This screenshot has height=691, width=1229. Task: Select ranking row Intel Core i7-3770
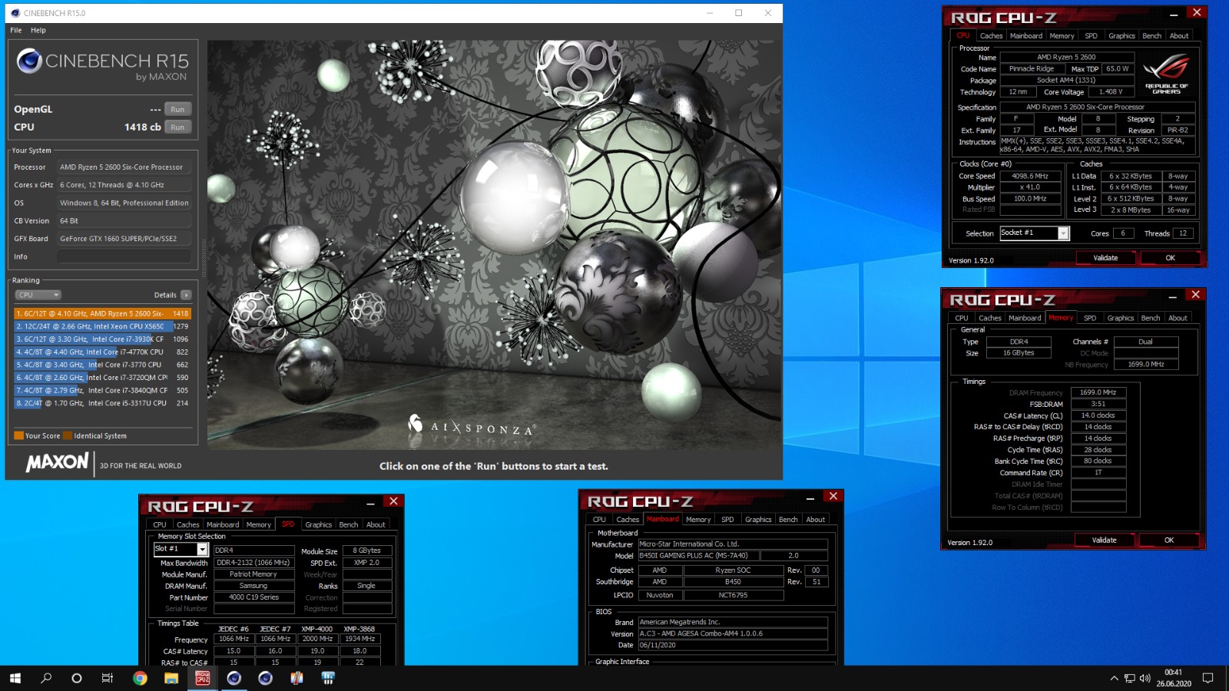102,365
